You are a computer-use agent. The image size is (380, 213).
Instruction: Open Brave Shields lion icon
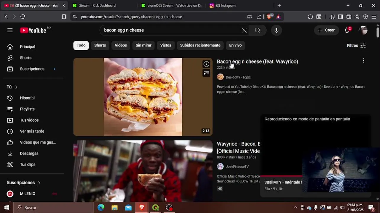coord(269,17)
